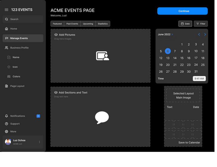Open the three-dot menu beside Luz Ochoa
217x167 pixels.
(x=39, y=142)
